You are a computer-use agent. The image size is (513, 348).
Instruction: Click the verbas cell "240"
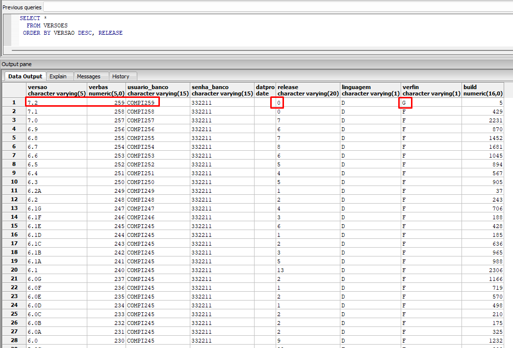point(106,270)
